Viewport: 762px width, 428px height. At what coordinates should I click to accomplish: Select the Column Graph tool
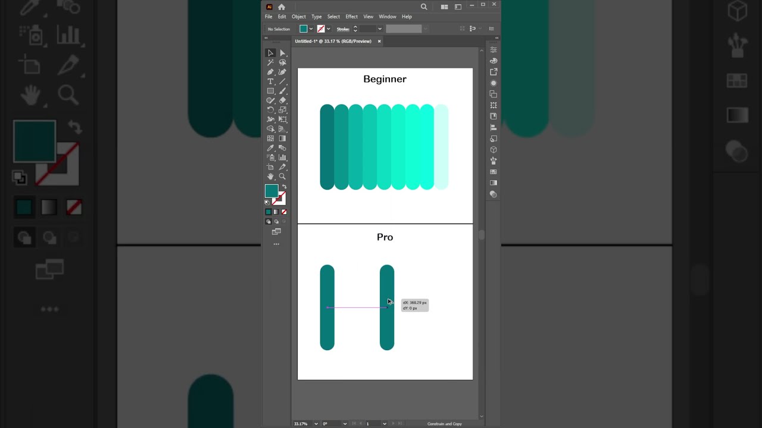click(282, 158)
